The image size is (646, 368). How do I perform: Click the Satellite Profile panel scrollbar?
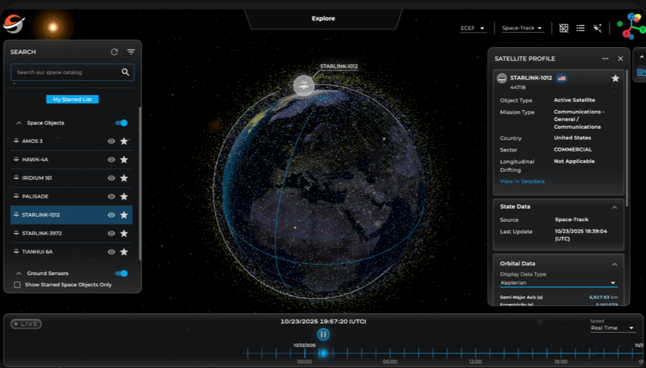point(627,138)
